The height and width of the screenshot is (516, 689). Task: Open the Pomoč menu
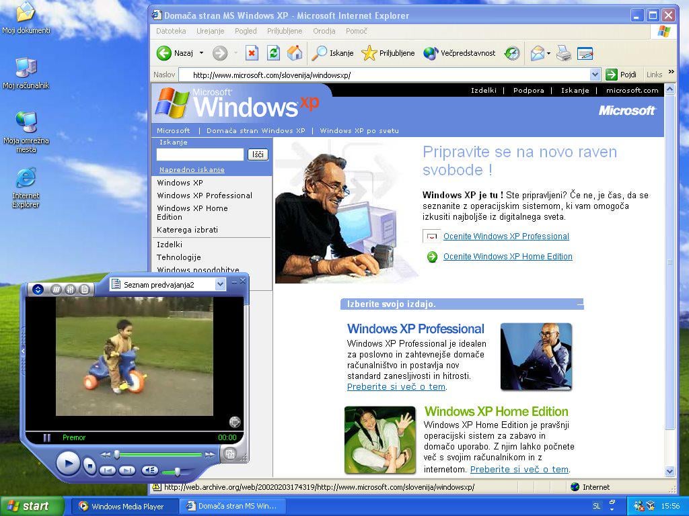point(357,31)
